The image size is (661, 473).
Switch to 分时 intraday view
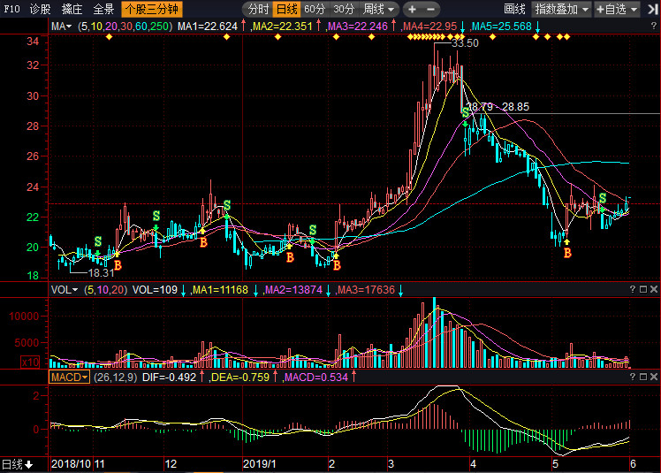click(x=257, y=9)
